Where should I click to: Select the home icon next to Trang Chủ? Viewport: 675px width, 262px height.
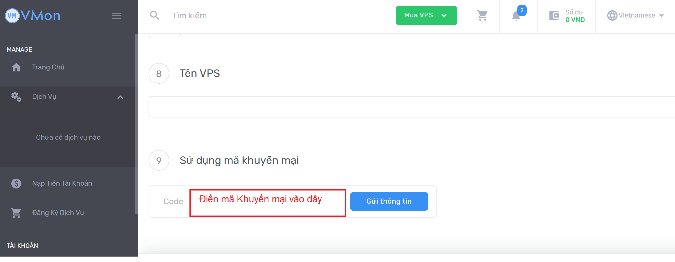click(x=16, y=67)
